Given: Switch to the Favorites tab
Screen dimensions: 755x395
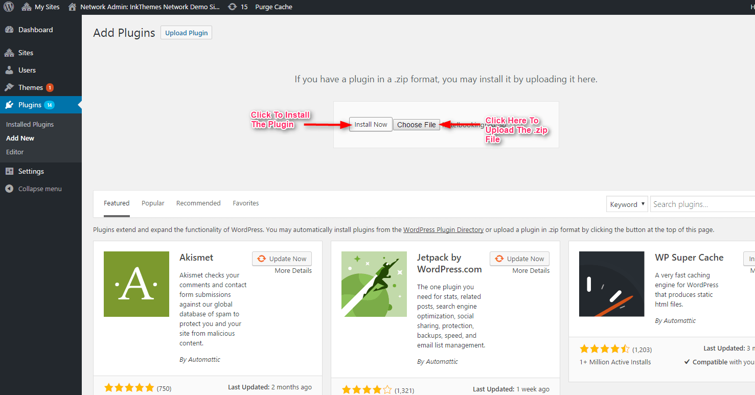Looking at the screenshot, I should [x=246, y=203].
